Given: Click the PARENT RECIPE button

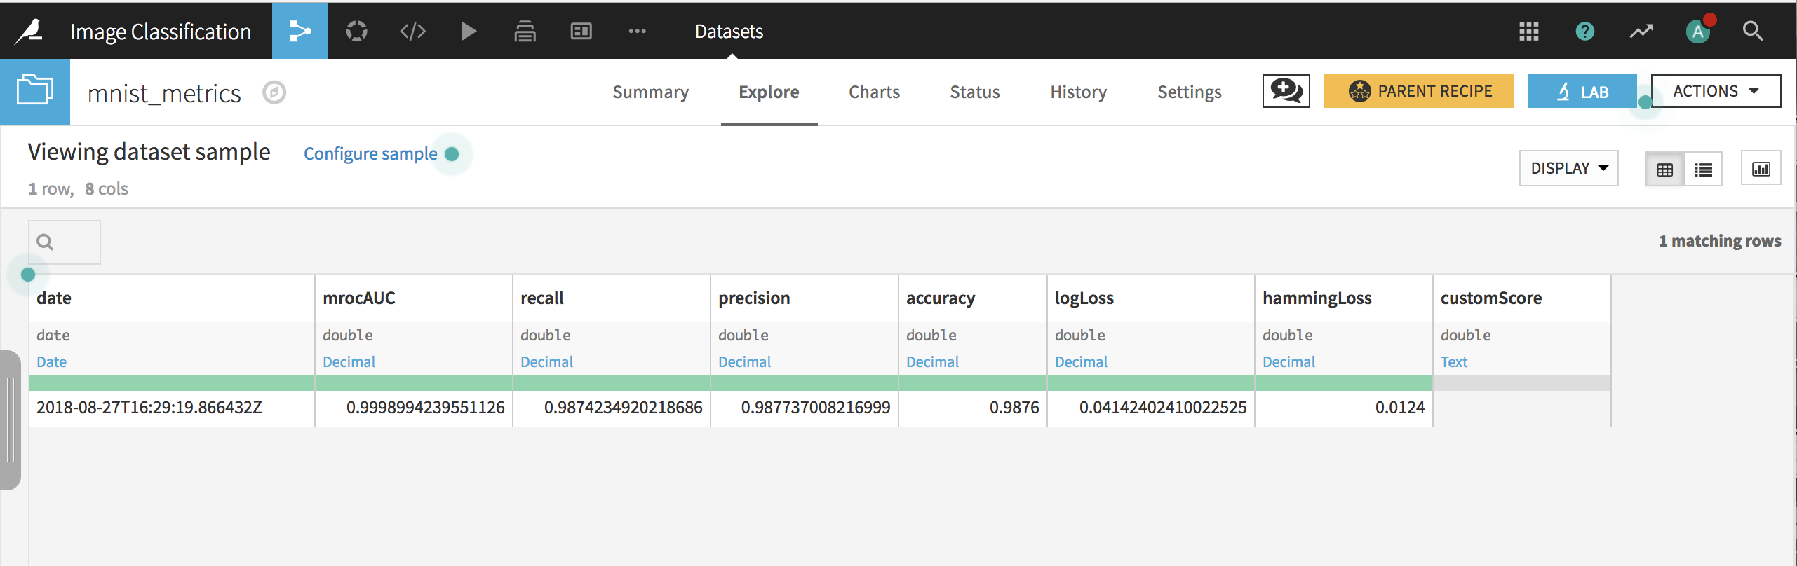Looking at the screenshot, I should point(1418,91).
